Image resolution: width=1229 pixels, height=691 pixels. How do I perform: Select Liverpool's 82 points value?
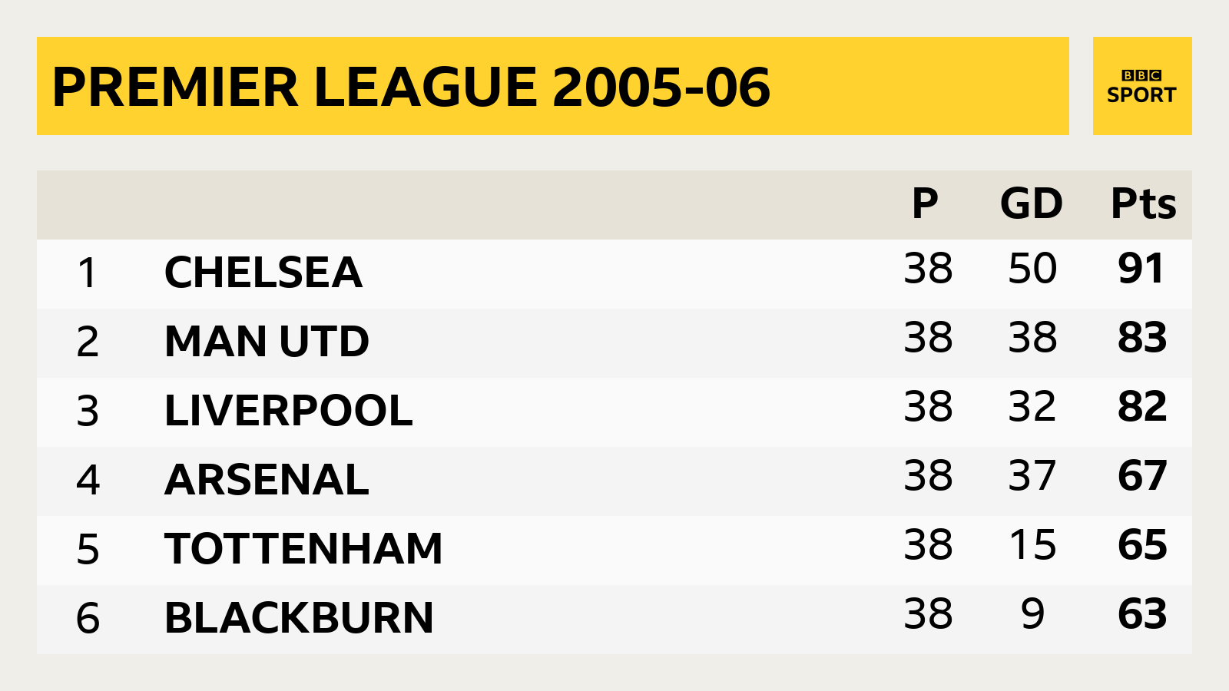1142,407
